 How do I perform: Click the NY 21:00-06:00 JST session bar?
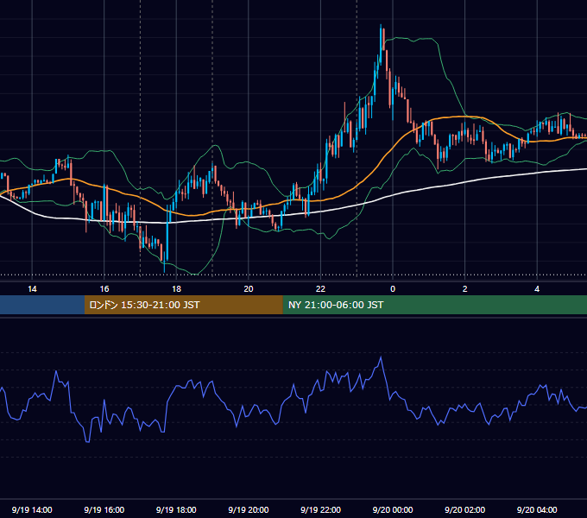pyautogui.click(x=434, y=305)
